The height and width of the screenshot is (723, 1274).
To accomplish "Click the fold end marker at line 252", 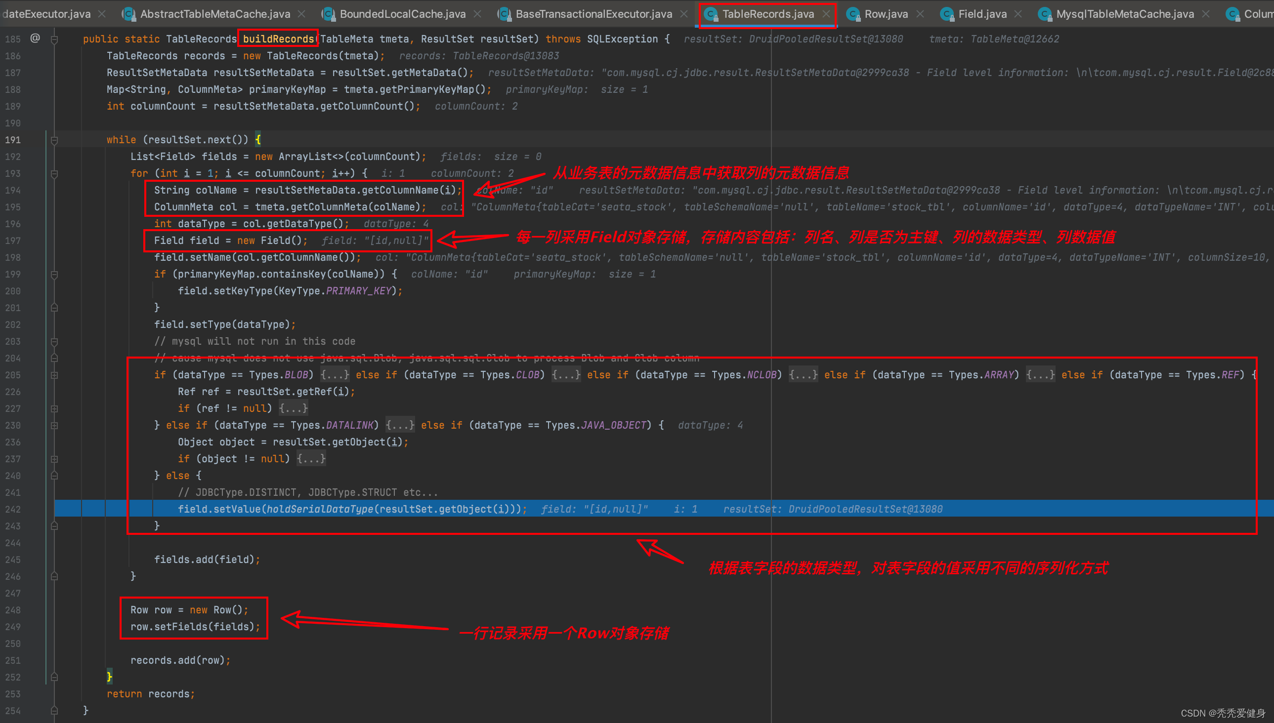I will tap(54, 677).
